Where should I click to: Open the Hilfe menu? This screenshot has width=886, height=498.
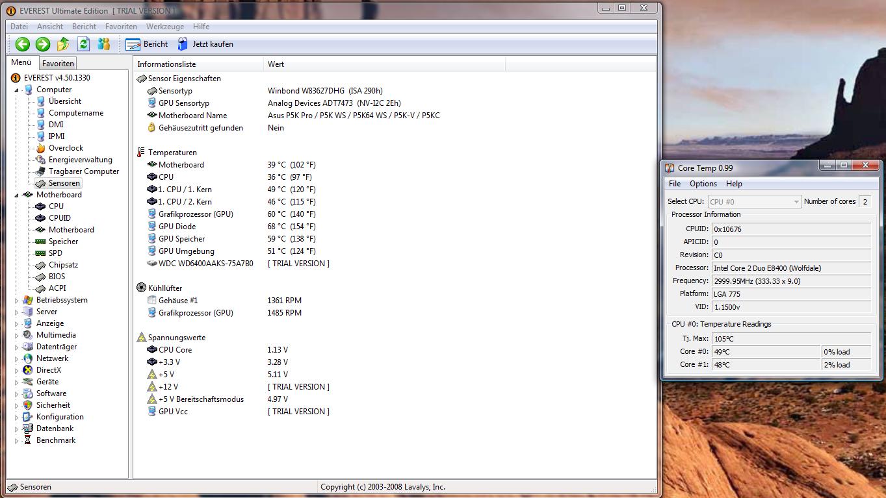pyautogui.click(x=201, y=27)
